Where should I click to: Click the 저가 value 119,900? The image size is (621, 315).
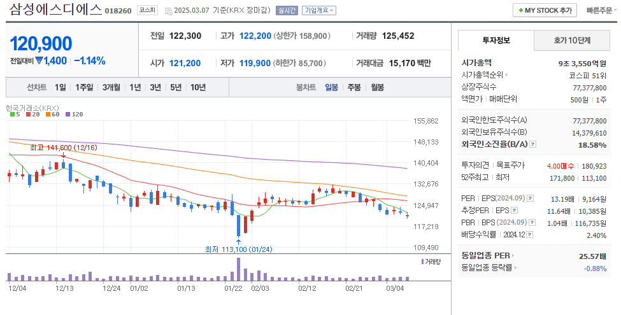tap(255, 63)
